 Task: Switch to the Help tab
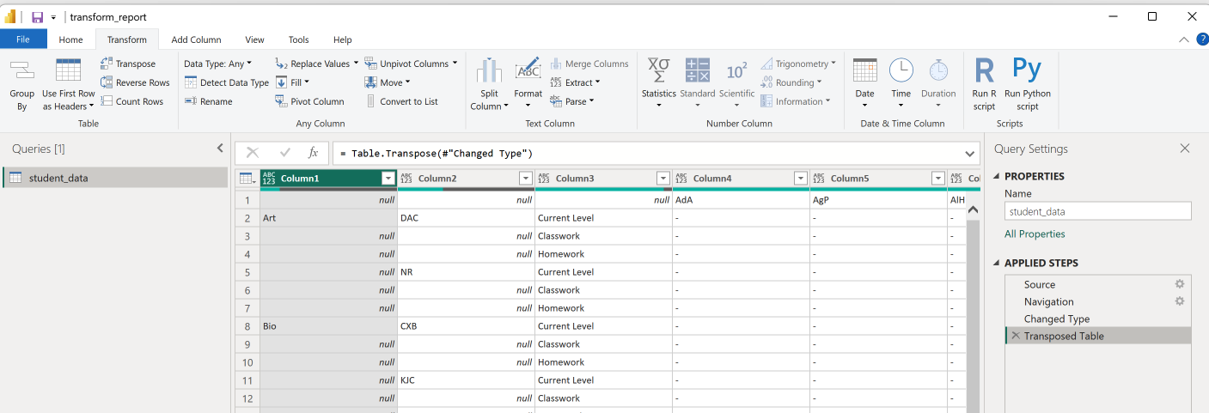point(342,39)
